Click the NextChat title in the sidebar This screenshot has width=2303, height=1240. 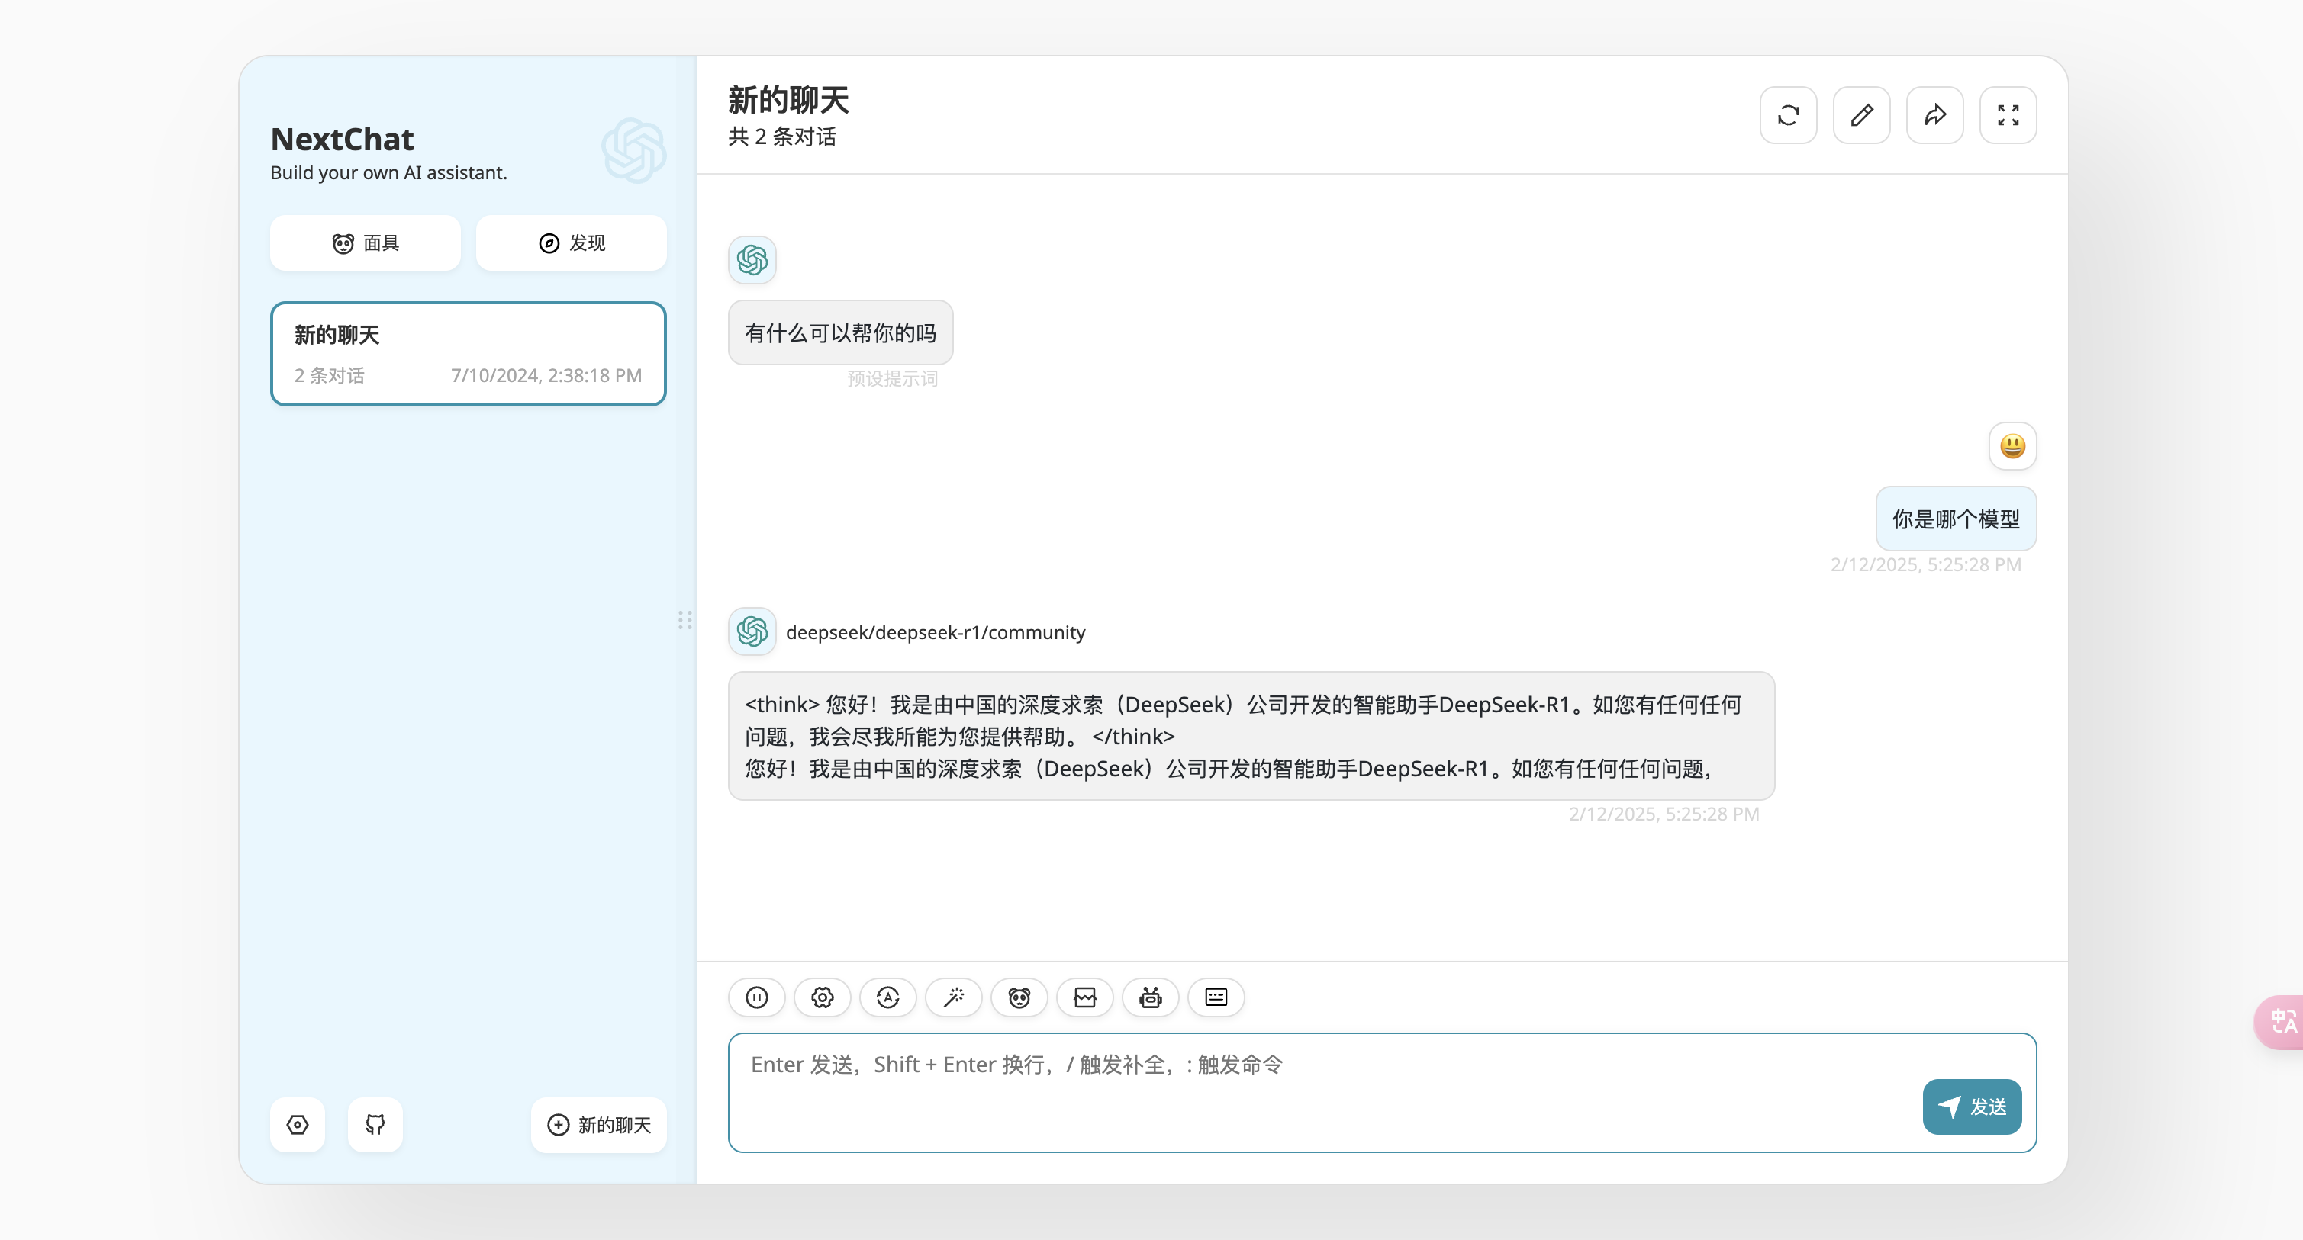343,139
